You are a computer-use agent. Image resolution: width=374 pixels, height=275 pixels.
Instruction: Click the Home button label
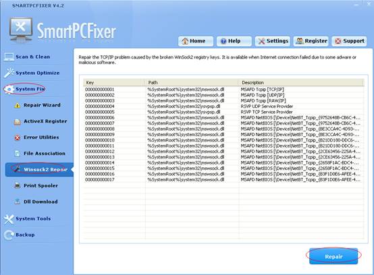(198, 41)
